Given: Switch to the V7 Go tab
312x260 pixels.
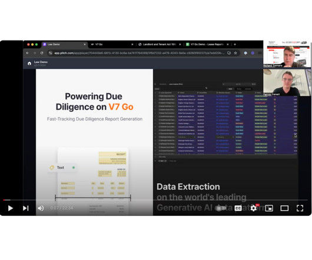Looking at the screenshot, I should tap(111, 44).
